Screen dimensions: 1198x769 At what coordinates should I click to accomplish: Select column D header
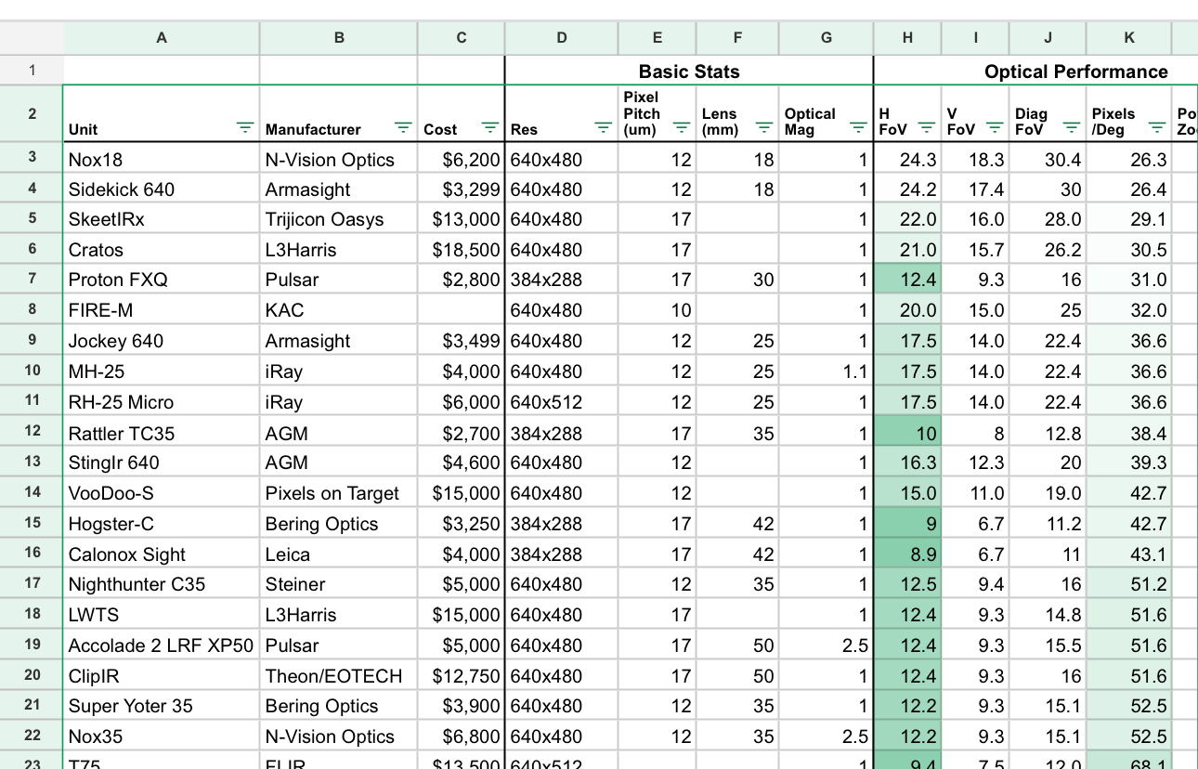[561, 38]
